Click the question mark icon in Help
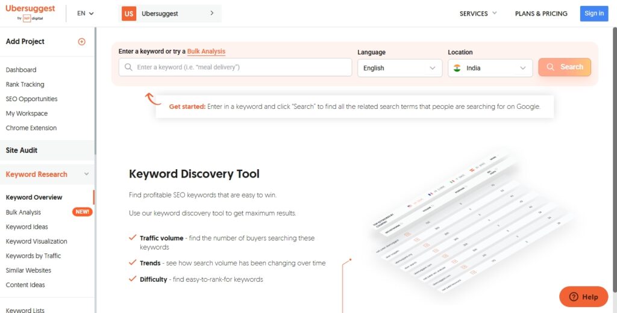Image resolution: width=617 pixels, height=313 pixels. (574, 297)
